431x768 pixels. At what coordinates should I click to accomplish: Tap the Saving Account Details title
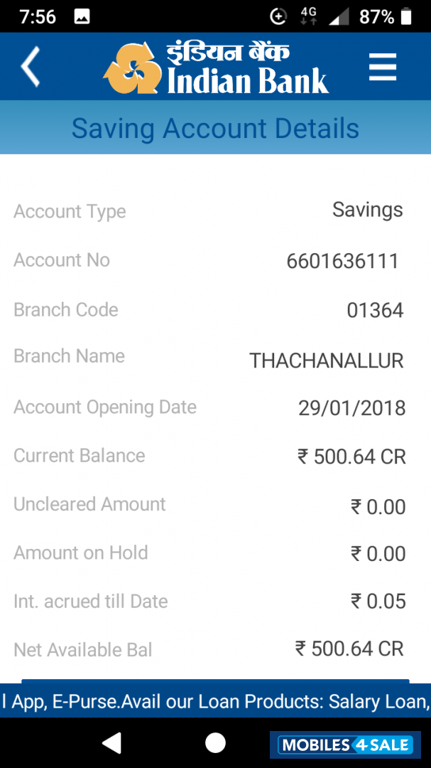pyautogui.click(x=215, y=129)
